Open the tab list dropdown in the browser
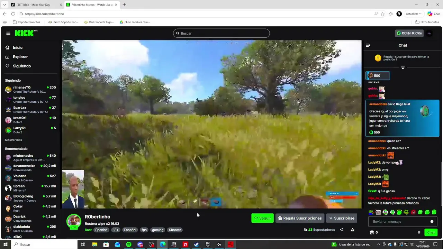Screen dimensions: 443x249 tap(4, 4)
